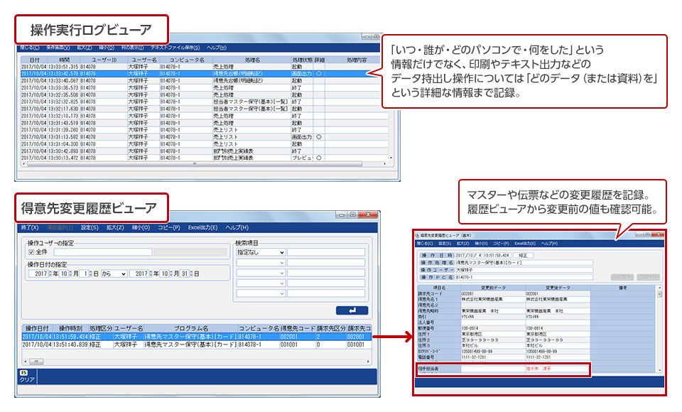Open 列の表示(I) menu in log viewer
The image size is (682, 412).
[x=133, y=48]
